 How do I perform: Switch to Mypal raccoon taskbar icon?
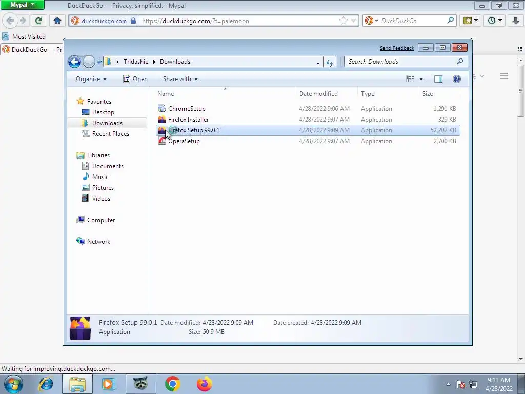tap(140, 384)
